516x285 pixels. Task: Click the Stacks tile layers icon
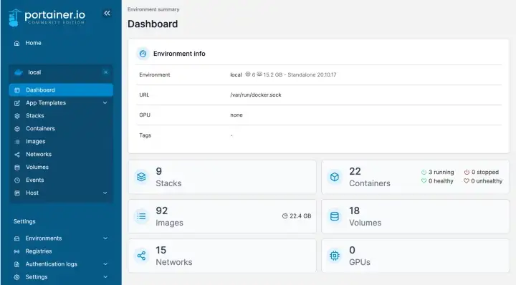pyautogui.click(x=141, y=177)
